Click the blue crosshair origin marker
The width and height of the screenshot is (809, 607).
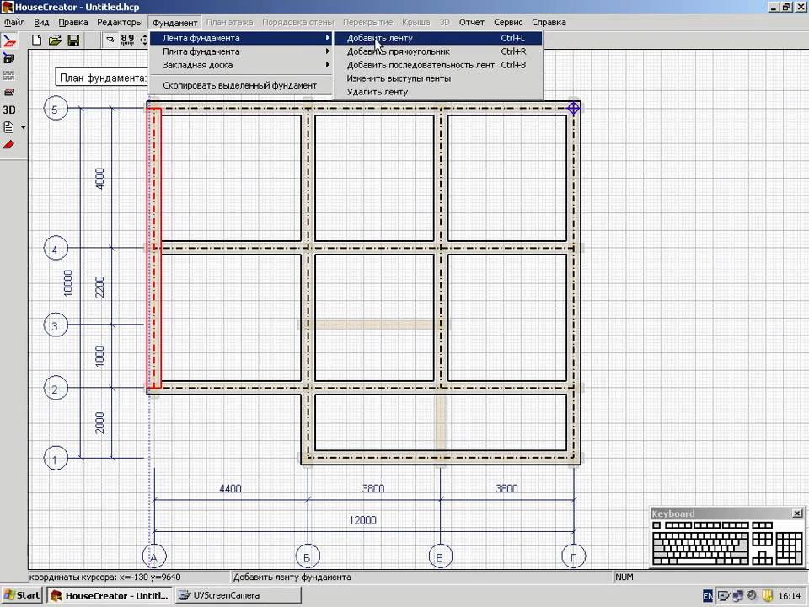pyautogui.click(x=573, y=108)
